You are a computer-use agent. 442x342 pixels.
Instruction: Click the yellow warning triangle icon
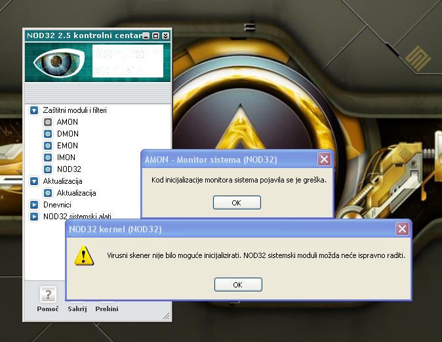click(x=84, y=255)
